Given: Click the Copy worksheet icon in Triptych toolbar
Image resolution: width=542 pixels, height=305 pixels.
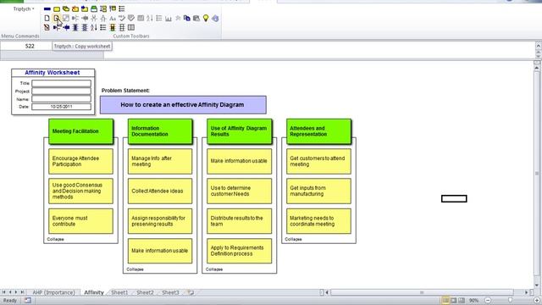Looking at the screenshot, I should click(x=57, y=18).
